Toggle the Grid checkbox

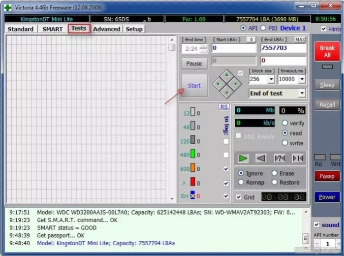coord(239,197)
